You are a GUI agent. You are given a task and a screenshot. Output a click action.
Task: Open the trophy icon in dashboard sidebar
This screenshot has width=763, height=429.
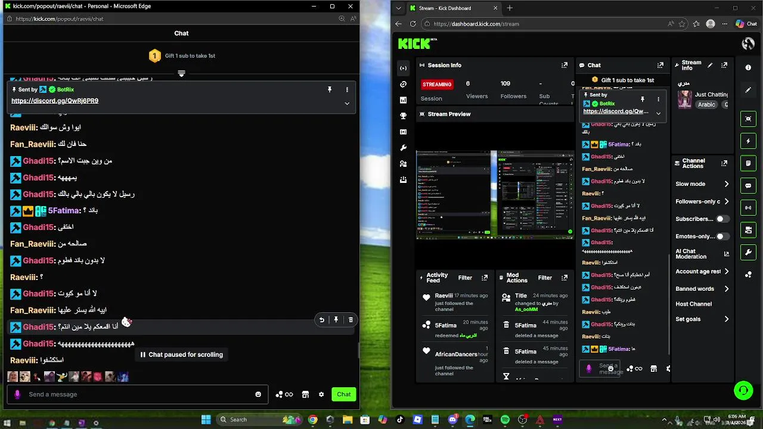[404, 116]
